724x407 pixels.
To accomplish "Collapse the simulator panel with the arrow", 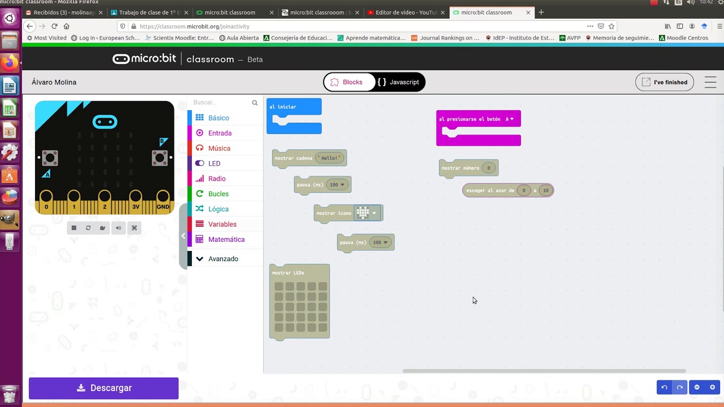I will [183, 236].
